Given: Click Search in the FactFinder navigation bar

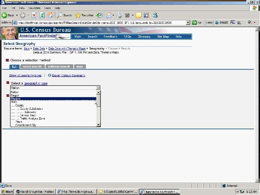Looking at the screenshot, I should point(92,36).
